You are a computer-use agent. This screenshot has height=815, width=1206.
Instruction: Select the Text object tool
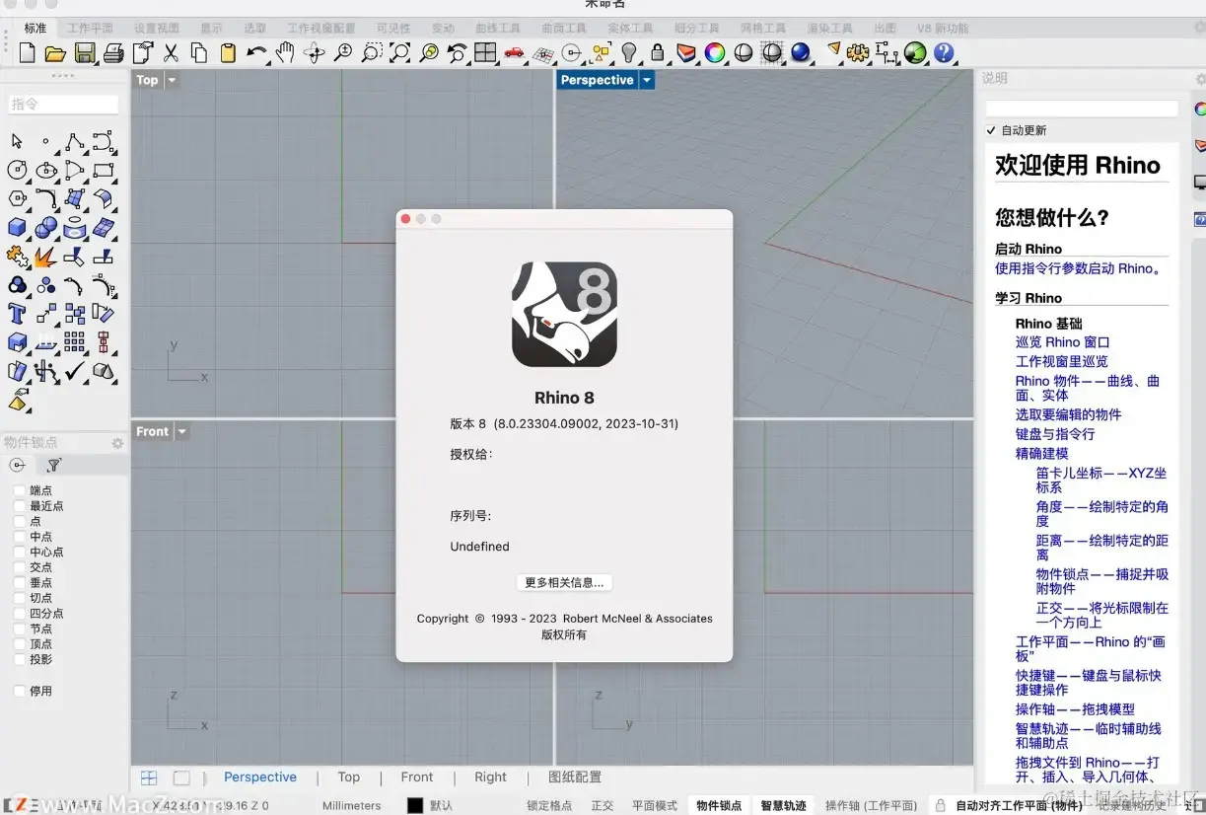tap(17, 314)
